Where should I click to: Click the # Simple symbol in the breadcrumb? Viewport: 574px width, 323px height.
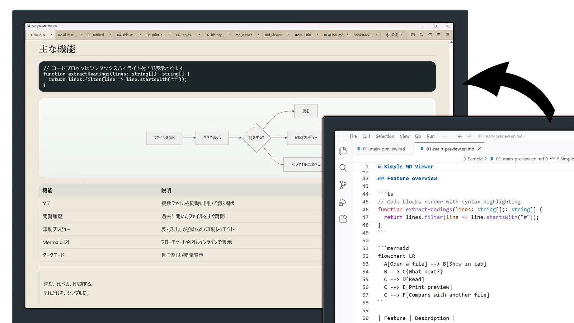tap(565, 159)
